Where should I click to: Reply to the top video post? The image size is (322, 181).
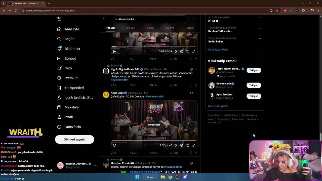112,59
